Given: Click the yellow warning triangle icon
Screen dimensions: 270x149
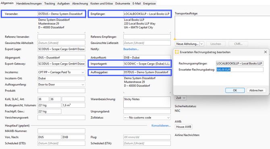Looking at the screenshot, I should pos(175,39).
